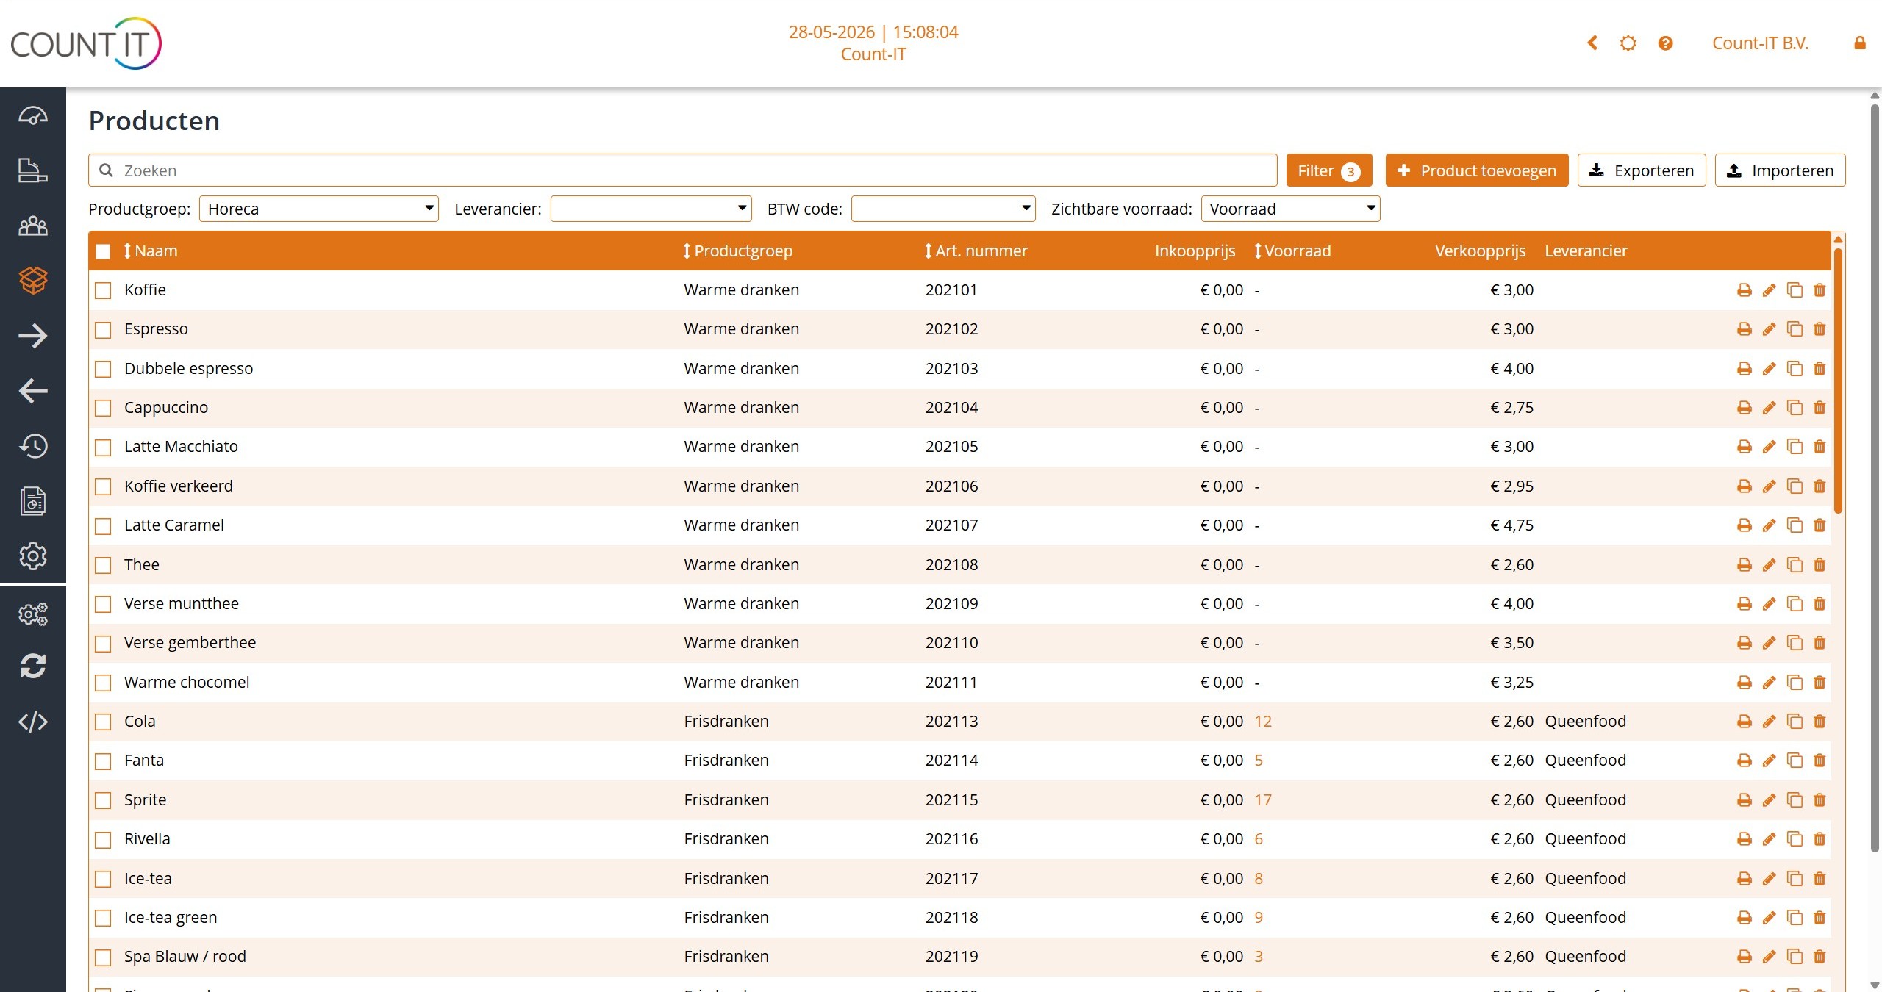Click the COUNT IT logo
This screenshot has width=1882, height=992.
point(86,43)
